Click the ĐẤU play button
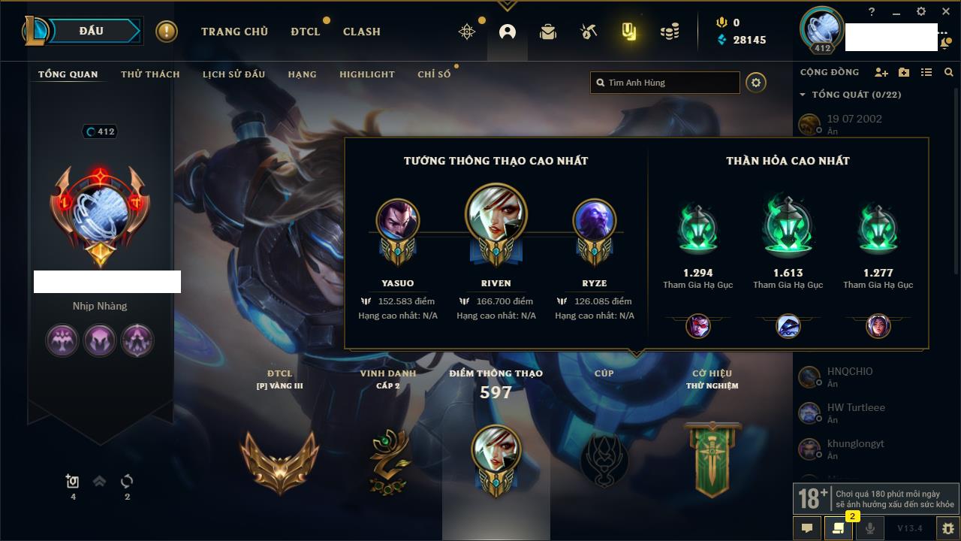This screenshot has height=541, width=961. click(92, 31)
